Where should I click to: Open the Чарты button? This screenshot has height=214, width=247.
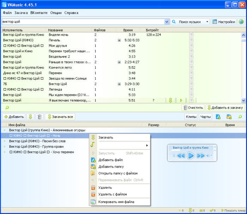click(205, 117)
